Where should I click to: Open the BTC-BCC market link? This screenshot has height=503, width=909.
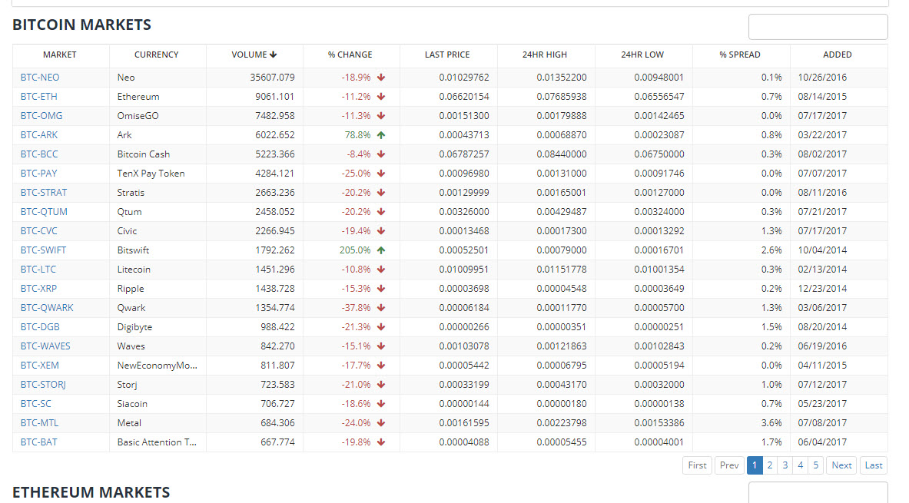[x=39, y=154]
